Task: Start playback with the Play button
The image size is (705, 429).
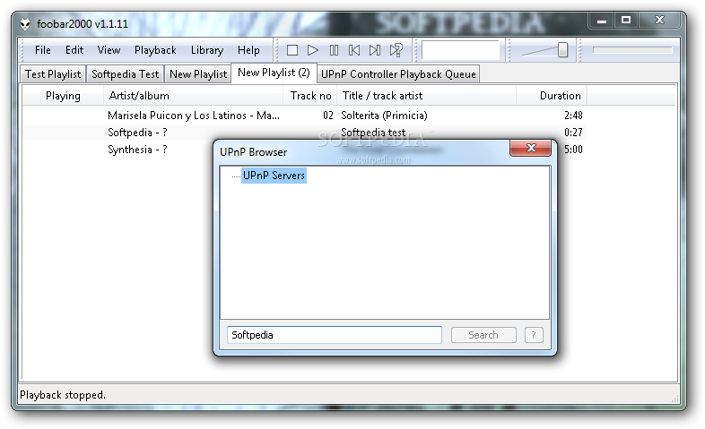Action: click(x=313, y=50)
